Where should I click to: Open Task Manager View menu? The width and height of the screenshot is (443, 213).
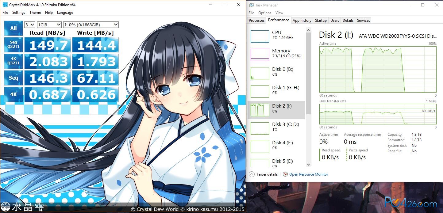click(279, 13)
